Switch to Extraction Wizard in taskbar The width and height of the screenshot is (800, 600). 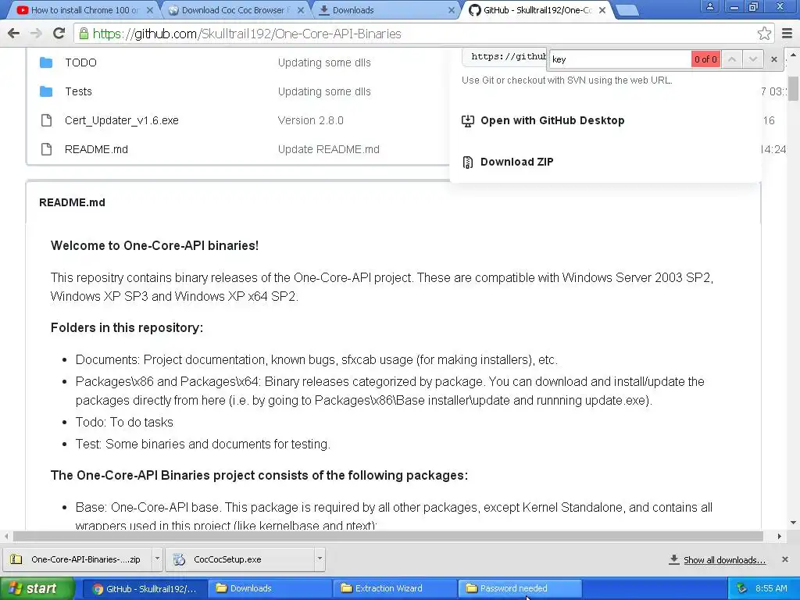395,588
